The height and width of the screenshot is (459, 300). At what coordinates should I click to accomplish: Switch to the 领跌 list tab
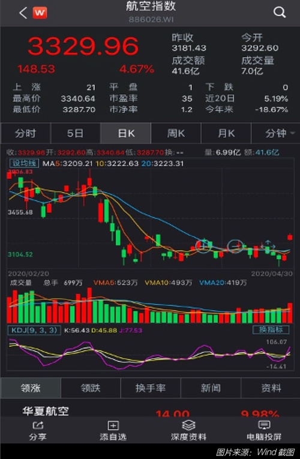[x=91, y=388]
